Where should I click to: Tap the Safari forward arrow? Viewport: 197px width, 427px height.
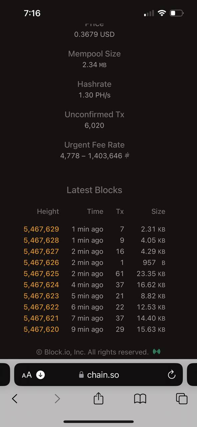pyautogui.click(x=57, y=398)
